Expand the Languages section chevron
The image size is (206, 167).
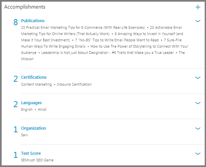pyautogui.click(x=198, y=103)
